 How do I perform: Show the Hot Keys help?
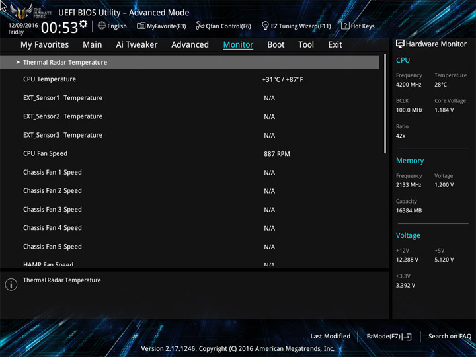coord(358,26)
